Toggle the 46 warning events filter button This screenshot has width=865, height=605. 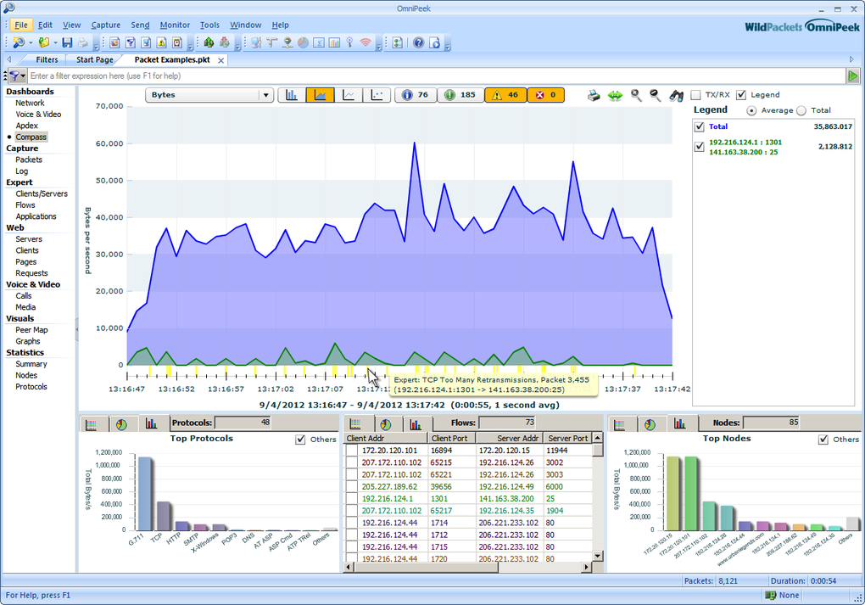point(505,95)
